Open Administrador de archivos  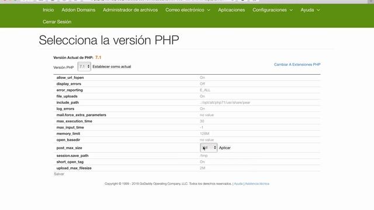[x=130, y=10]
